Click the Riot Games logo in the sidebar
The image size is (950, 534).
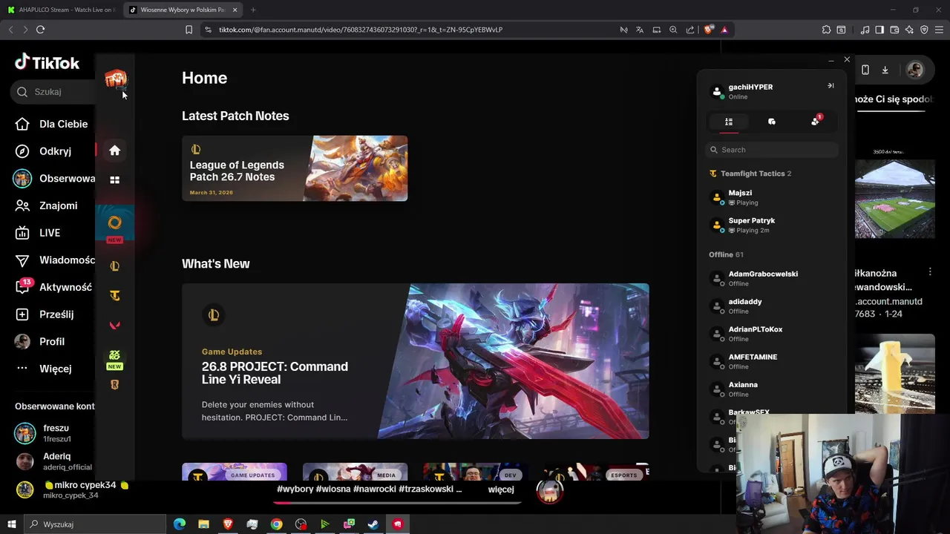tap(115, 79)
